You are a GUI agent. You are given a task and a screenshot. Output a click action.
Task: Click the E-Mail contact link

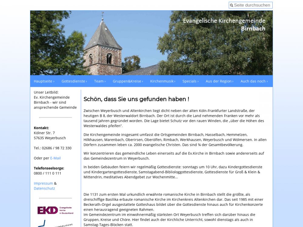[x=55, y=158]
